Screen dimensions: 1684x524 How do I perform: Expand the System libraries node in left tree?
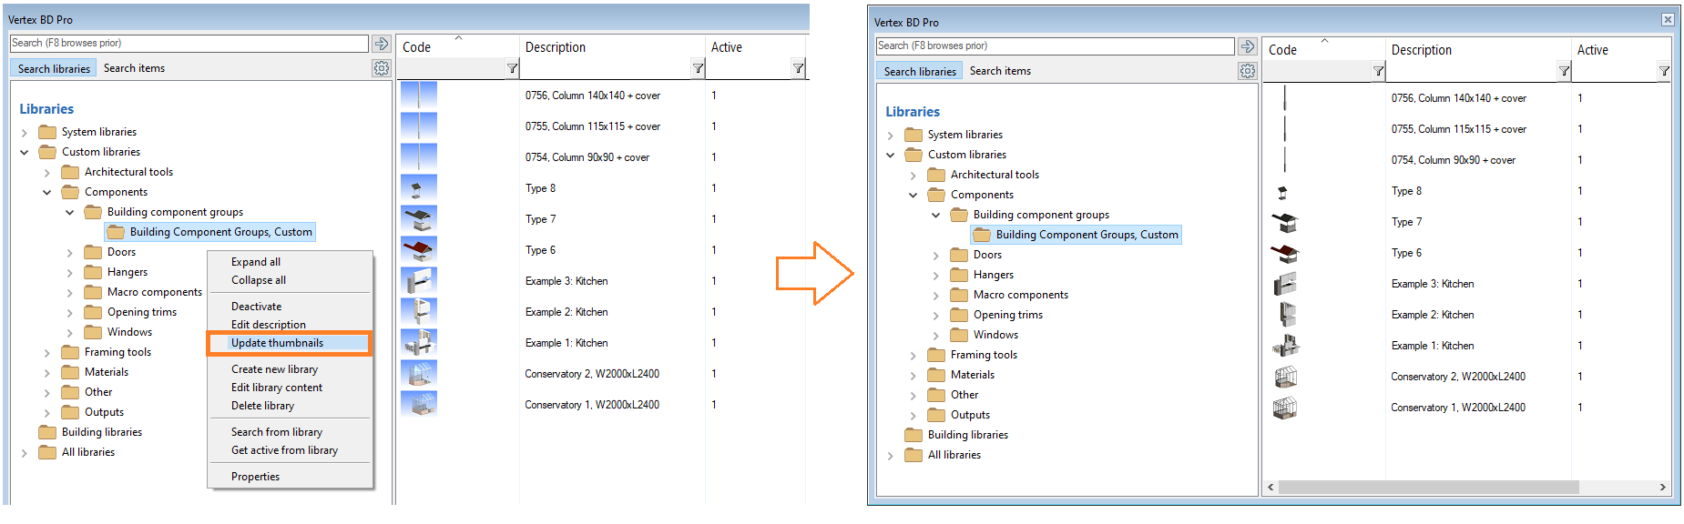[25, 133]
